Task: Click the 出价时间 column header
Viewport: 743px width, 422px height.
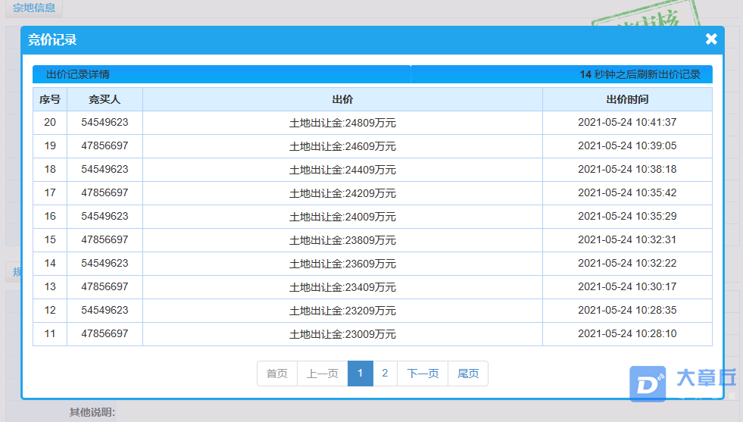Action: click(x=627, y=99)
